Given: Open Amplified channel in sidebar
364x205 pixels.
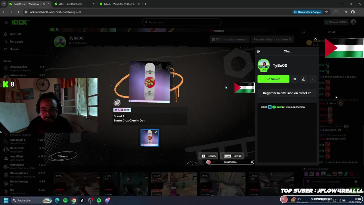Looking at the screenshot, I should [24, 158].
